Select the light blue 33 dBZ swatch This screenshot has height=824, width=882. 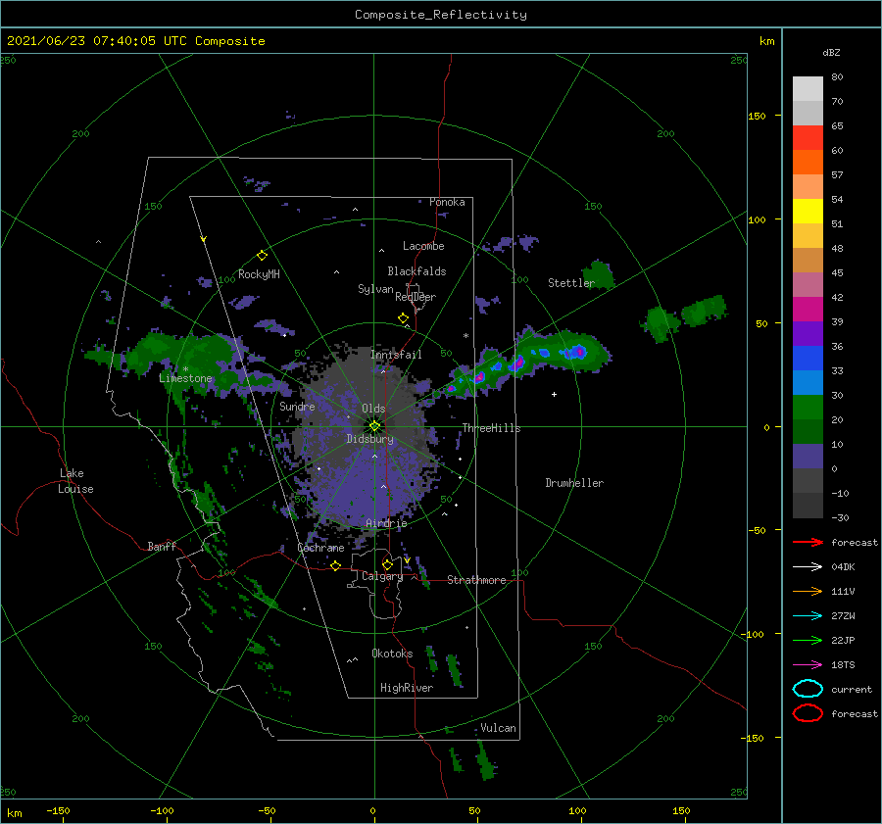(808, 382)
